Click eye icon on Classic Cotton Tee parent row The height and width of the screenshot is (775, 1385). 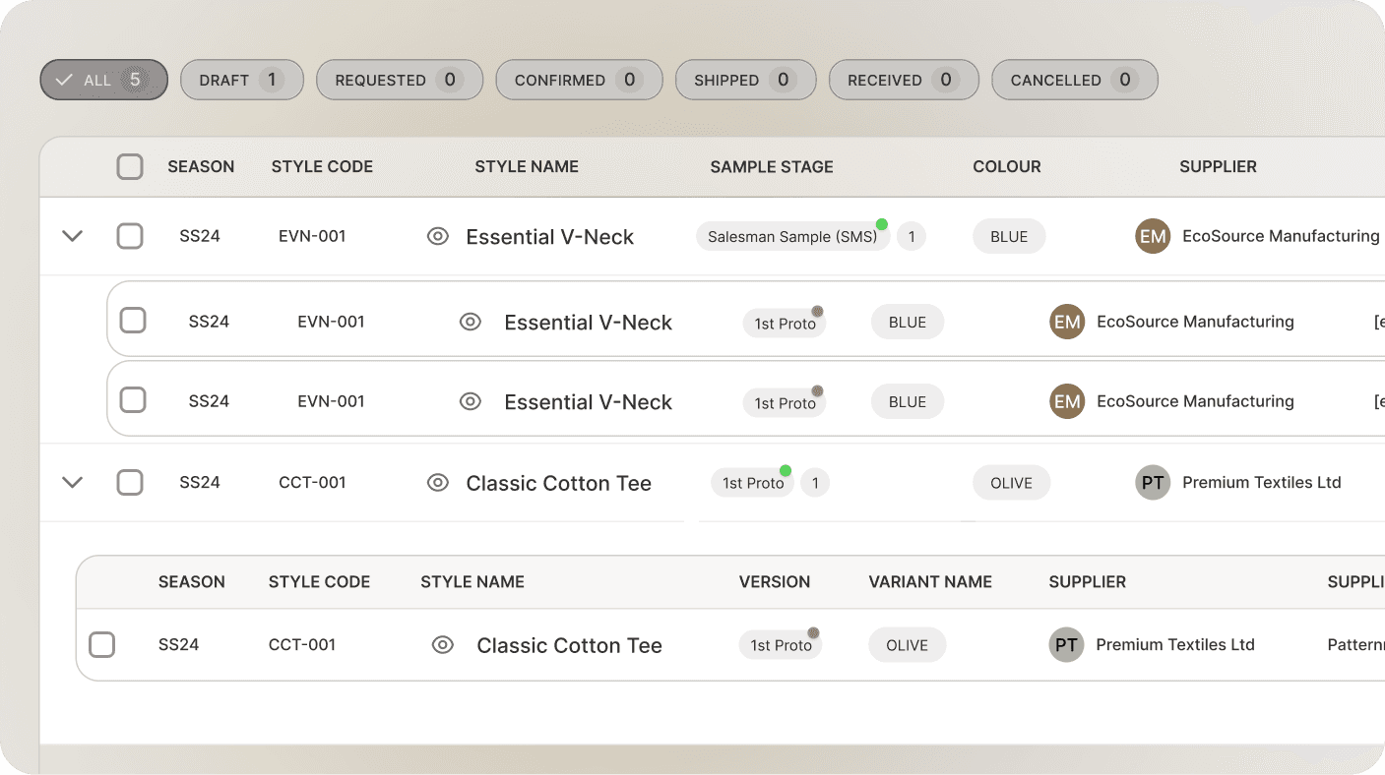click(438, 482)
